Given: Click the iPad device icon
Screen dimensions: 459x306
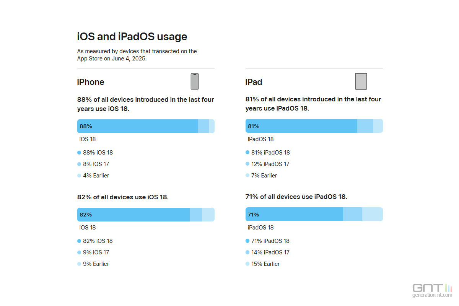Looking at the screenshot, I should click(361, 81).
